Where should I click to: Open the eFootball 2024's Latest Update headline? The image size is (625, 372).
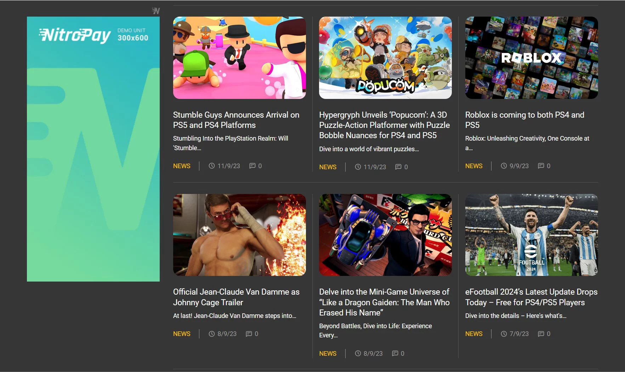click(531, 297)
